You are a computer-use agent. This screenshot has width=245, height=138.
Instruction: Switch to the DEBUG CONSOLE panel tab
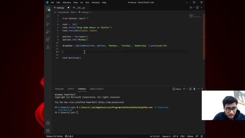[97, 89]
